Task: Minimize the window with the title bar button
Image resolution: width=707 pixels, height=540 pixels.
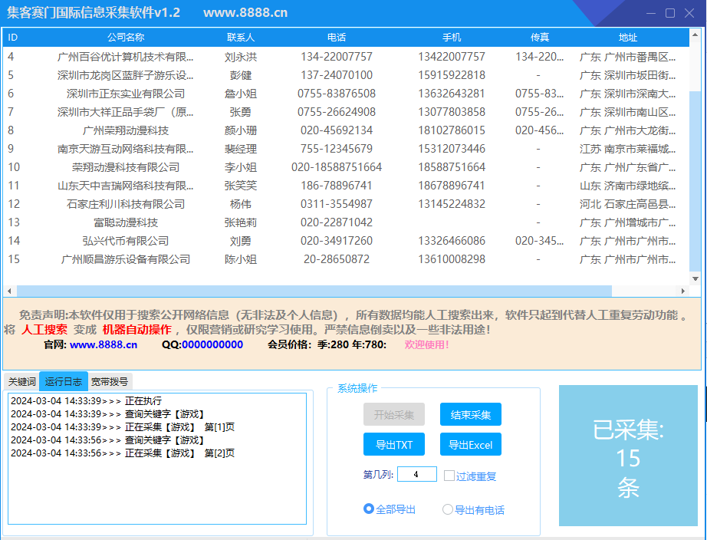Action: tap(650, 13)
